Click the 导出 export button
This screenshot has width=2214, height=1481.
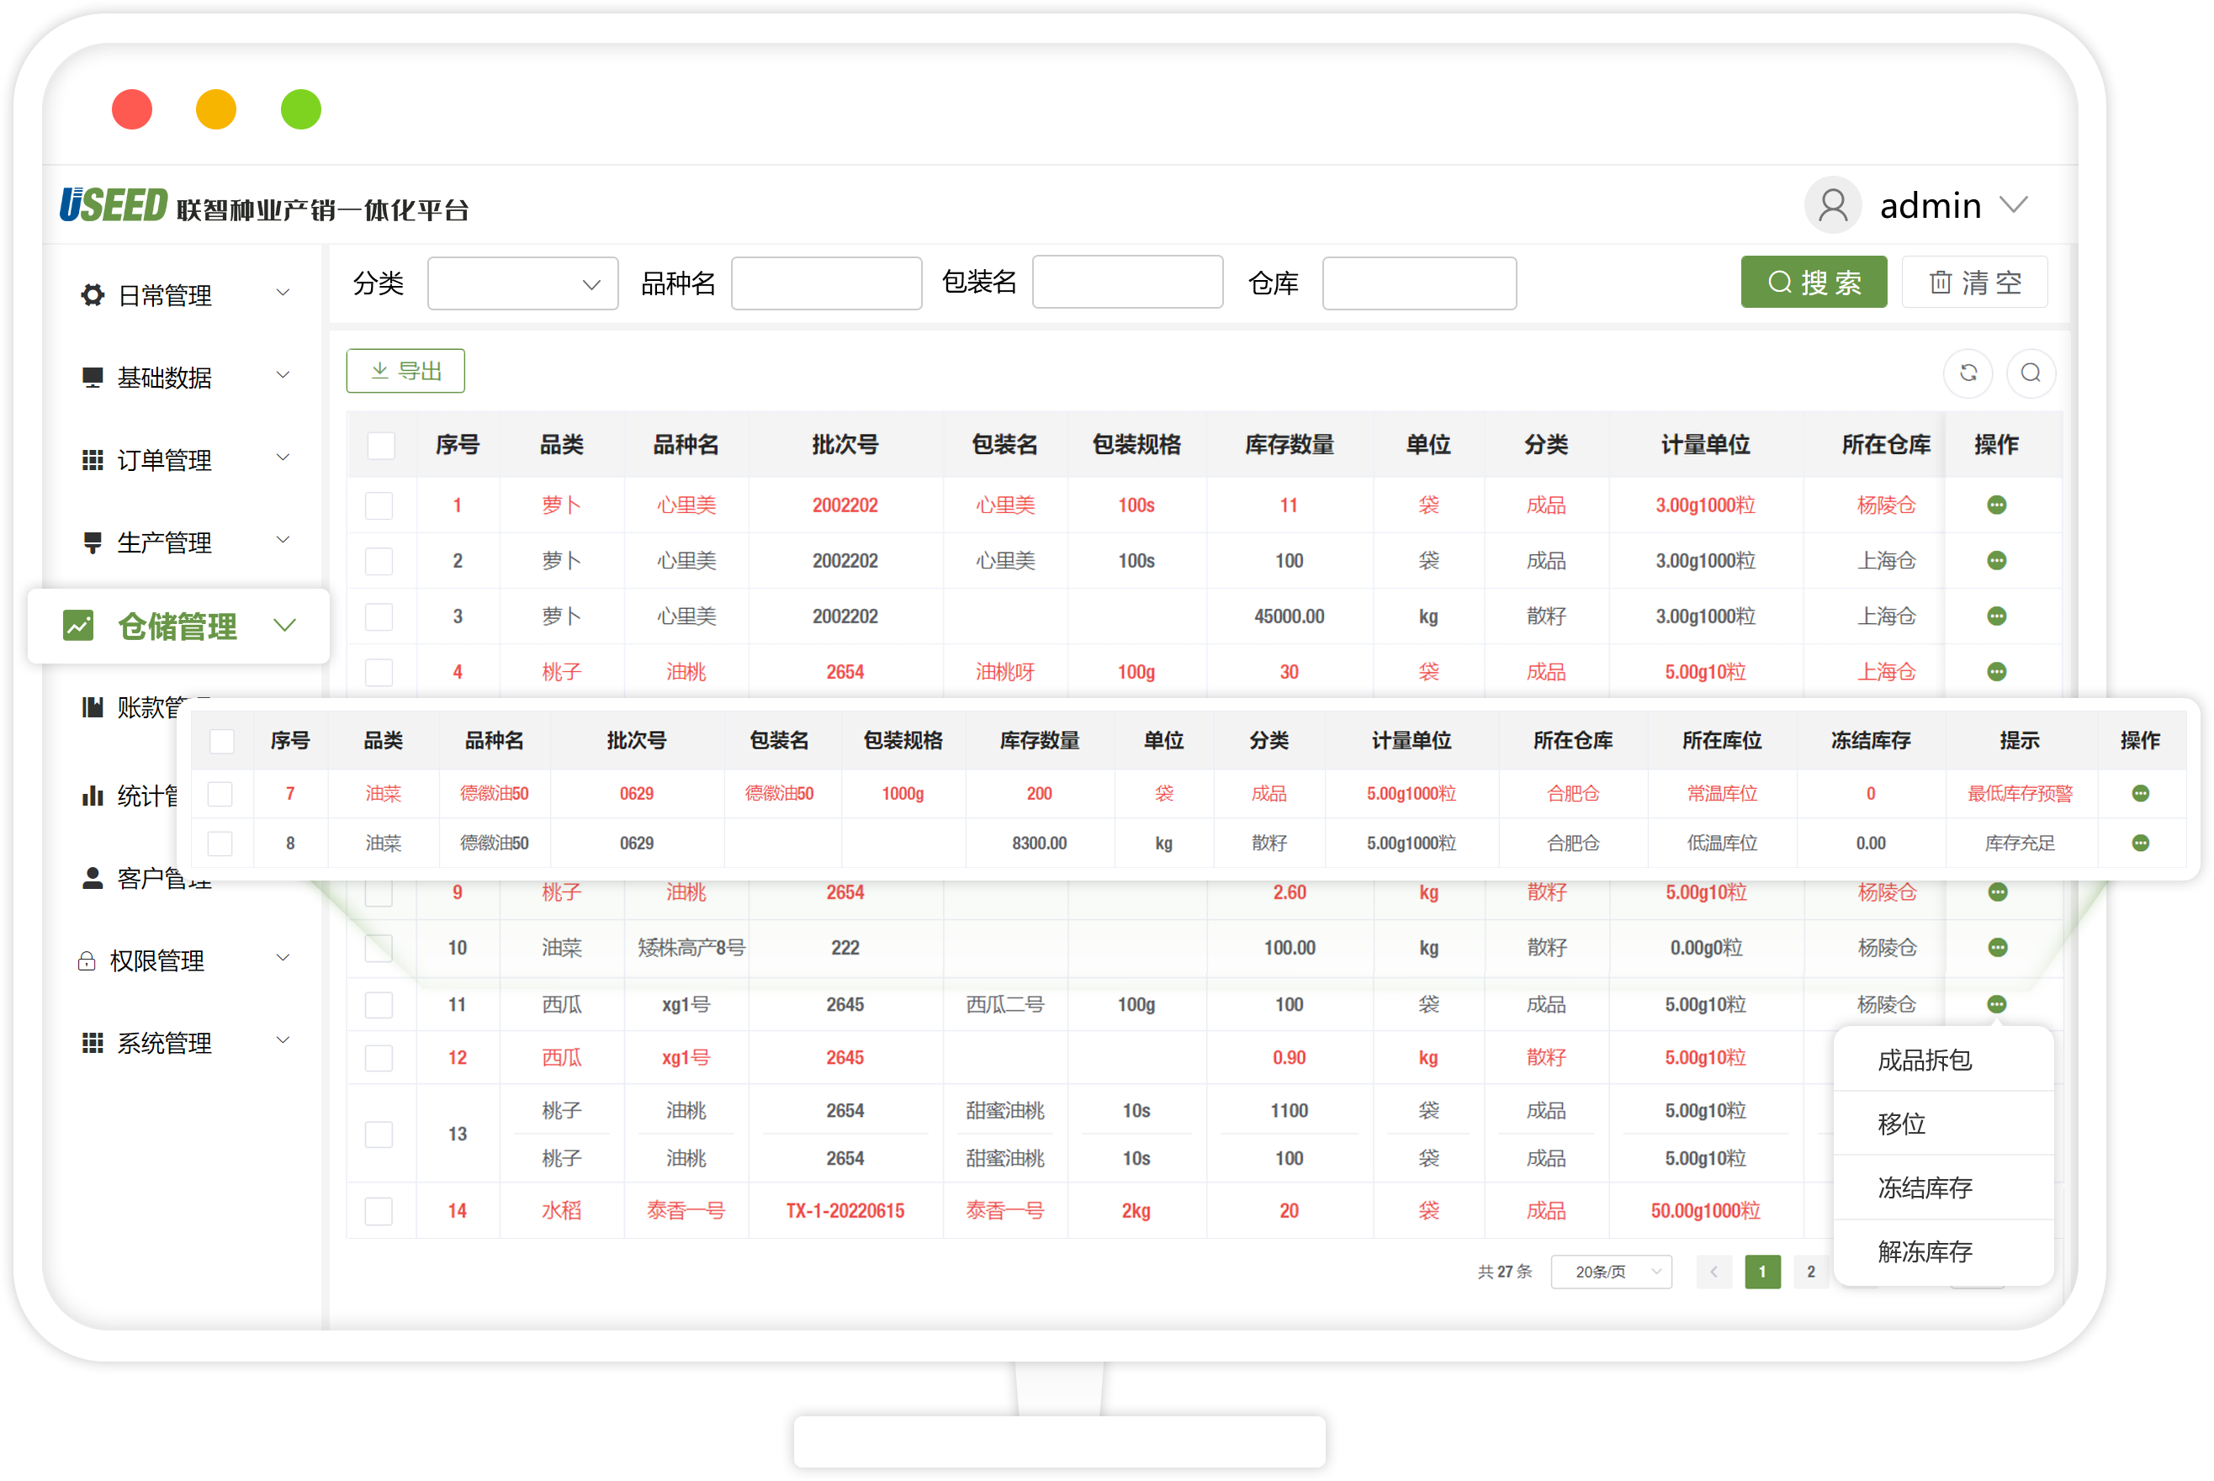[x=405, y=370]
